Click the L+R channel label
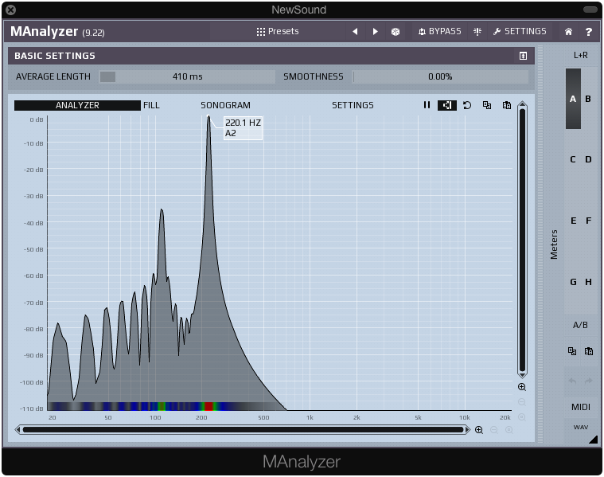 (x=580, y=55)
